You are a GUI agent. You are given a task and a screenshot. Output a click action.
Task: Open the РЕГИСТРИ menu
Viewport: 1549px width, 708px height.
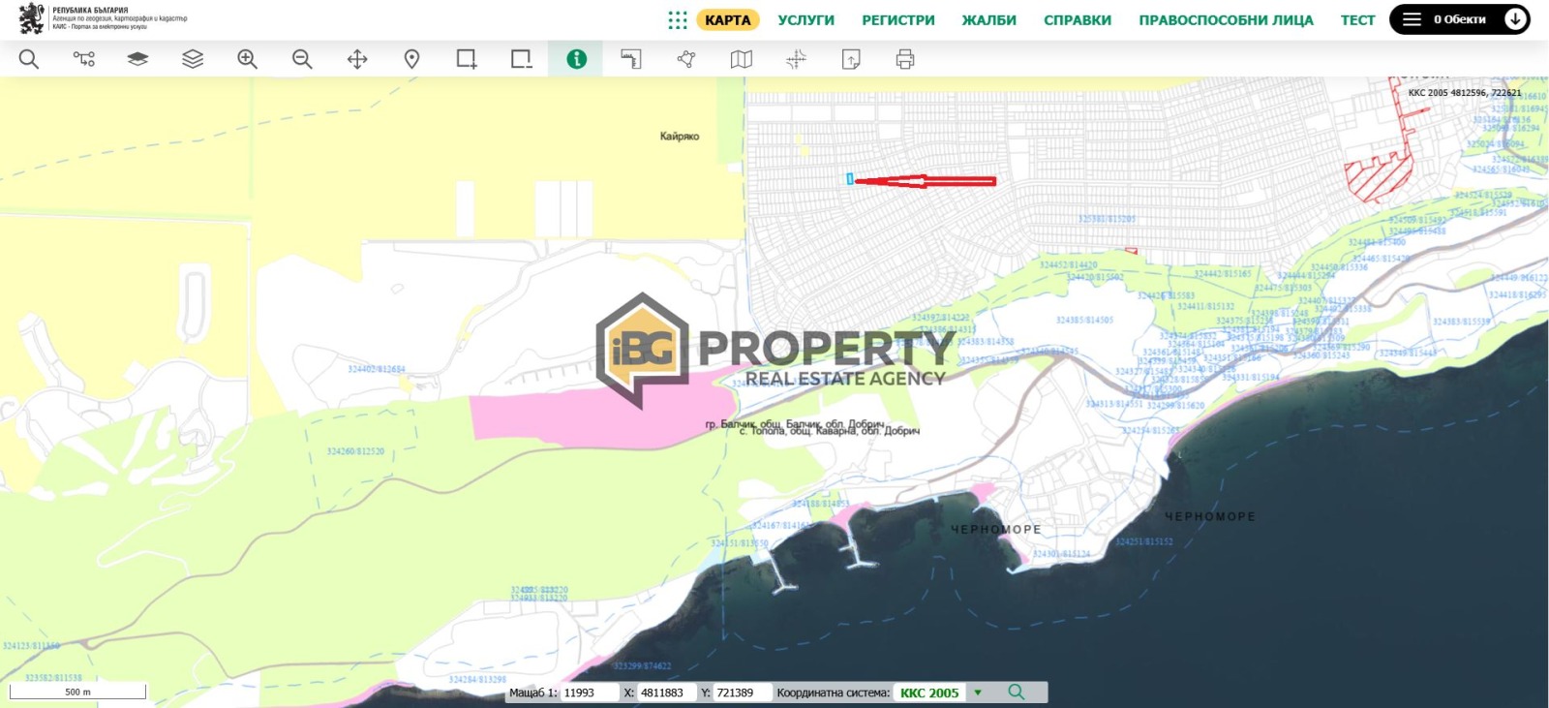(898, 19)
